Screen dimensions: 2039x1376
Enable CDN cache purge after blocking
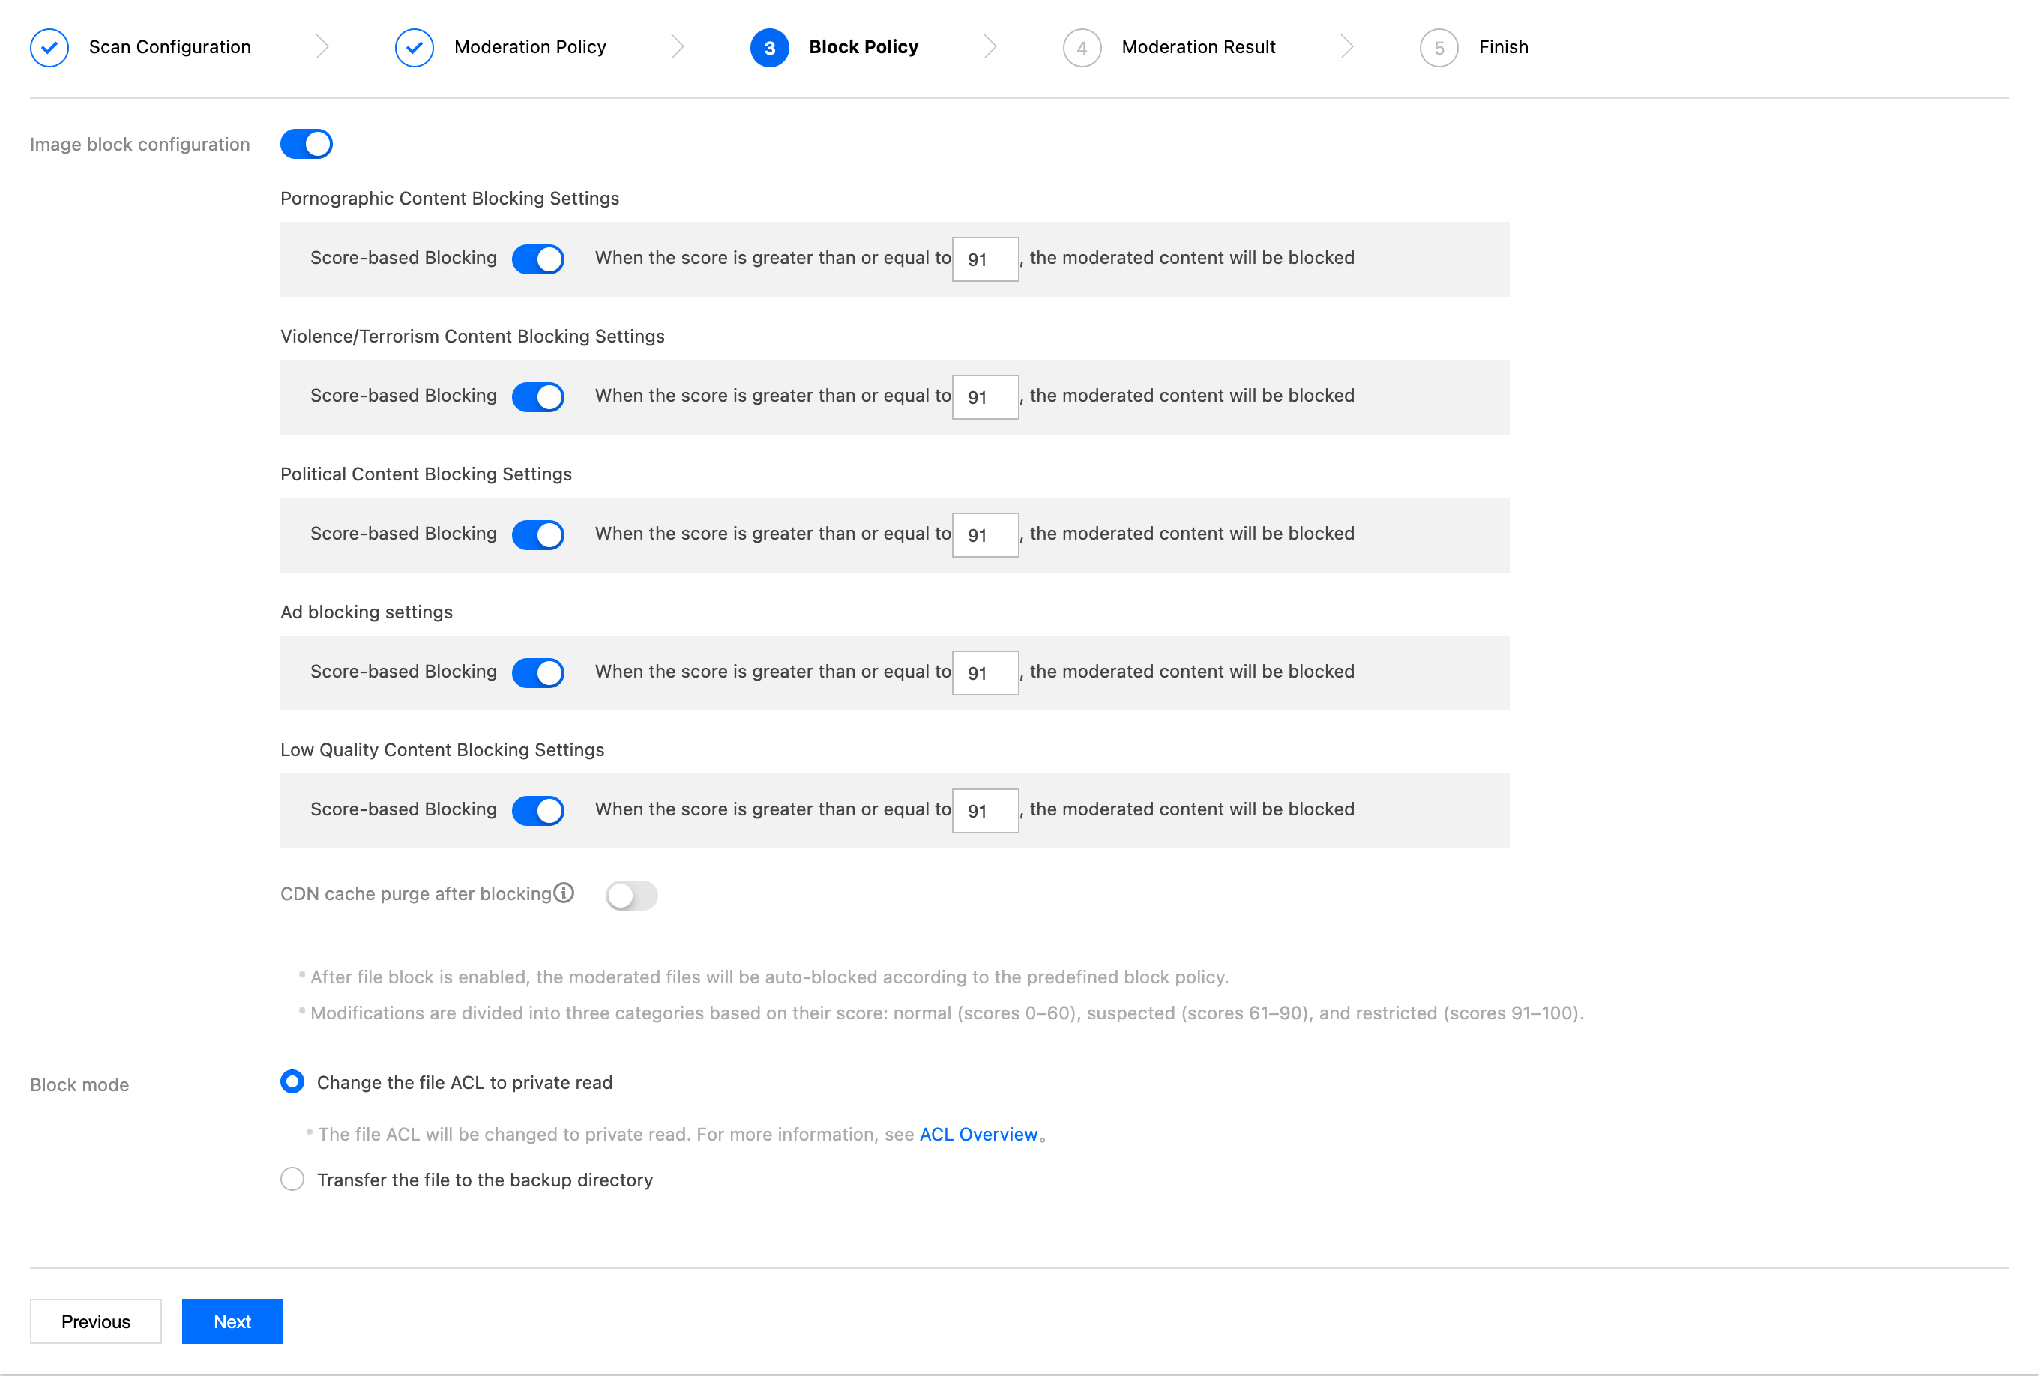631,895
